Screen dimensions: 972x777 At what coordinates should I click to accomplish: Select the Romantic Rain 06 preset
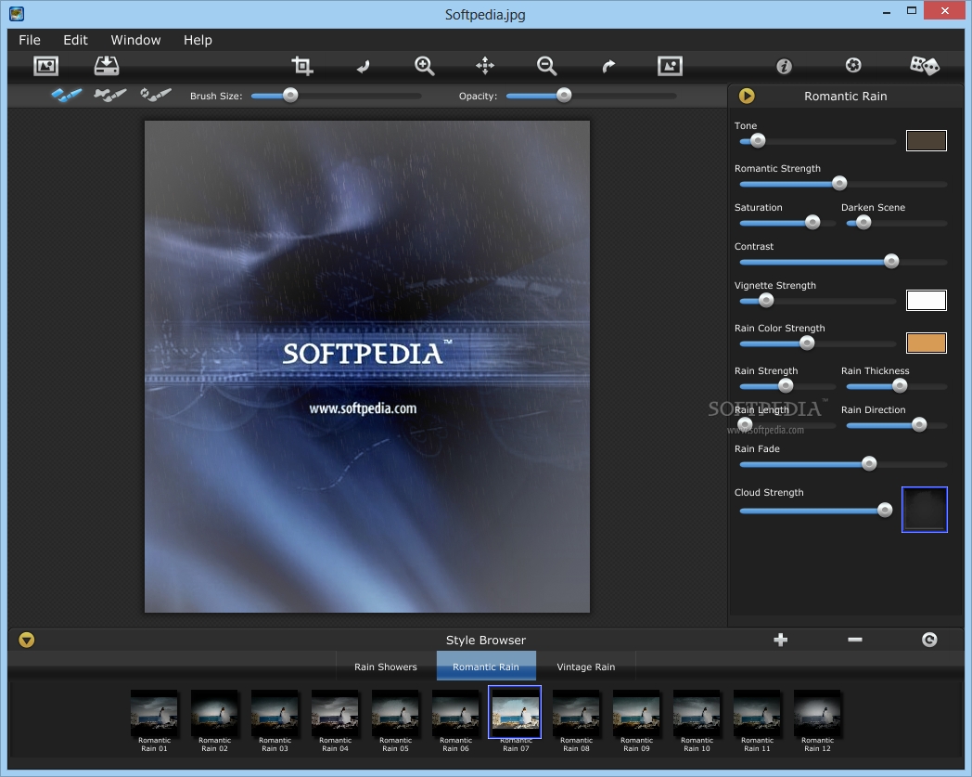455,719
